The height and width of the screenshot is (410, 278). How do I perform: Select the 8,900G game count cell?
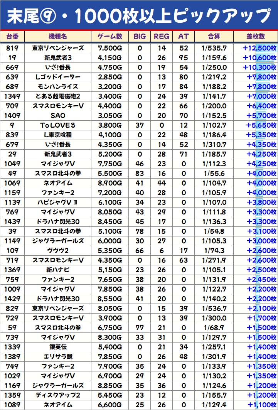click(x=110, y=183)
